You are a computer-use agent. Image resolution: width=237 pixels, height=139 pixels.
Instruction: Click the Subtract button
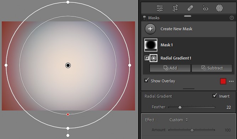[212, 68]
